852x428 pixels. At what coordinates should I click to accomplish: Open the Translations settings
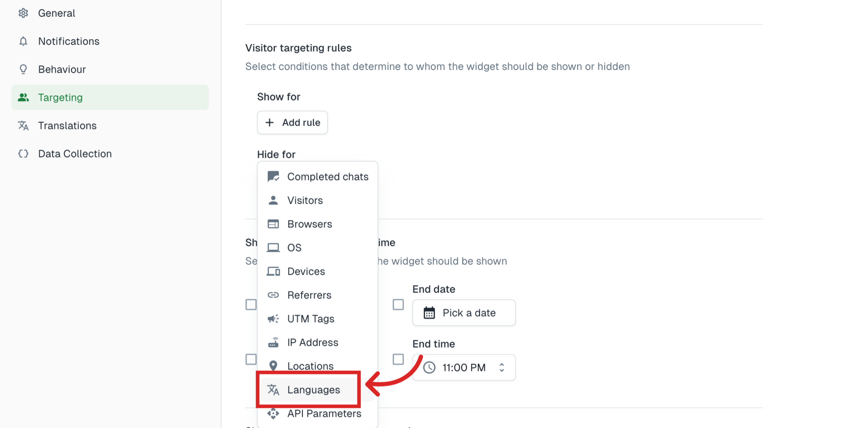coord(67,125)
